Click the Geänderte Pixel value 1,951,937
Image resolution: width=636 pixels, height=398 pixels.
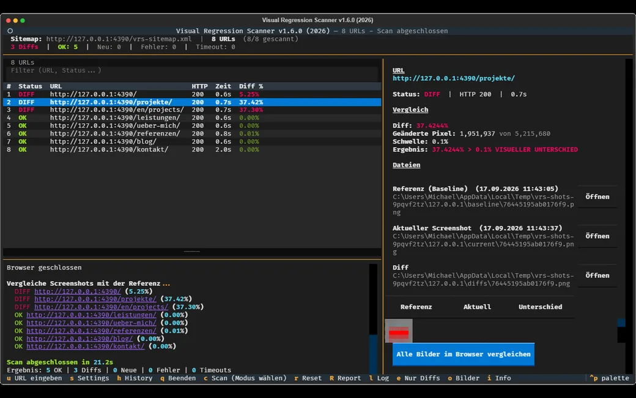[x=477, y=133]
